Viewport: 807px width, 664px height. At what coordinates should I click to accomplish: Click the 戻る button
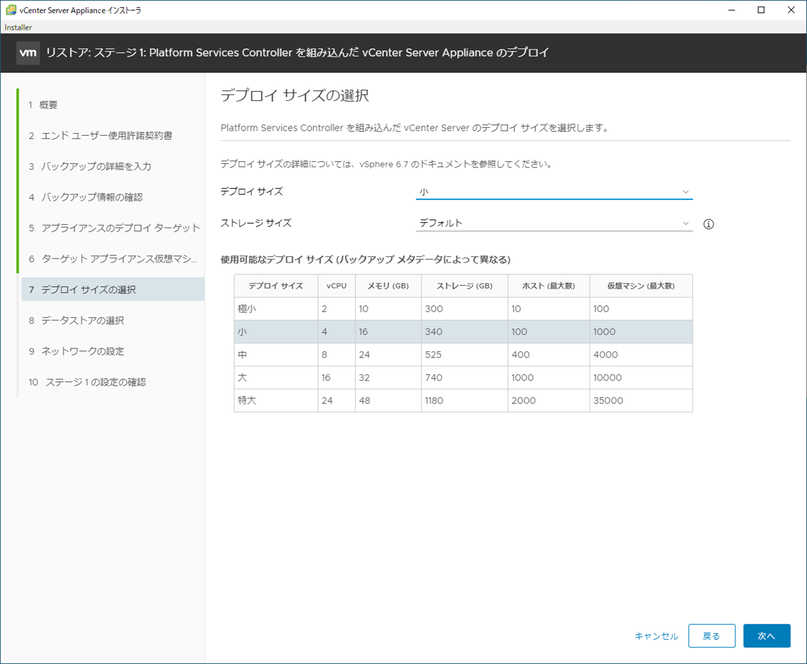point(711,636)
